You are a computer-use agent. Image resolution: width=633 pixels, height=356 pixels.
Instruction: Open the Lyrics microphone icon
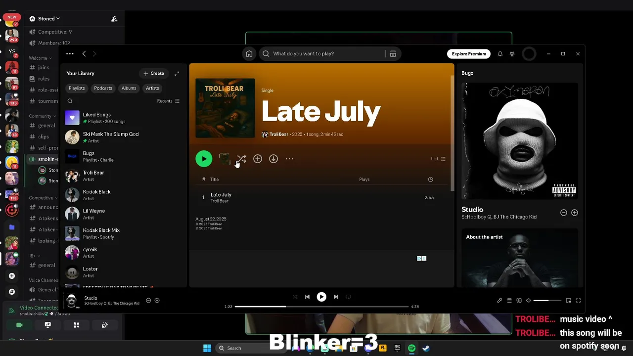[499, 300]
